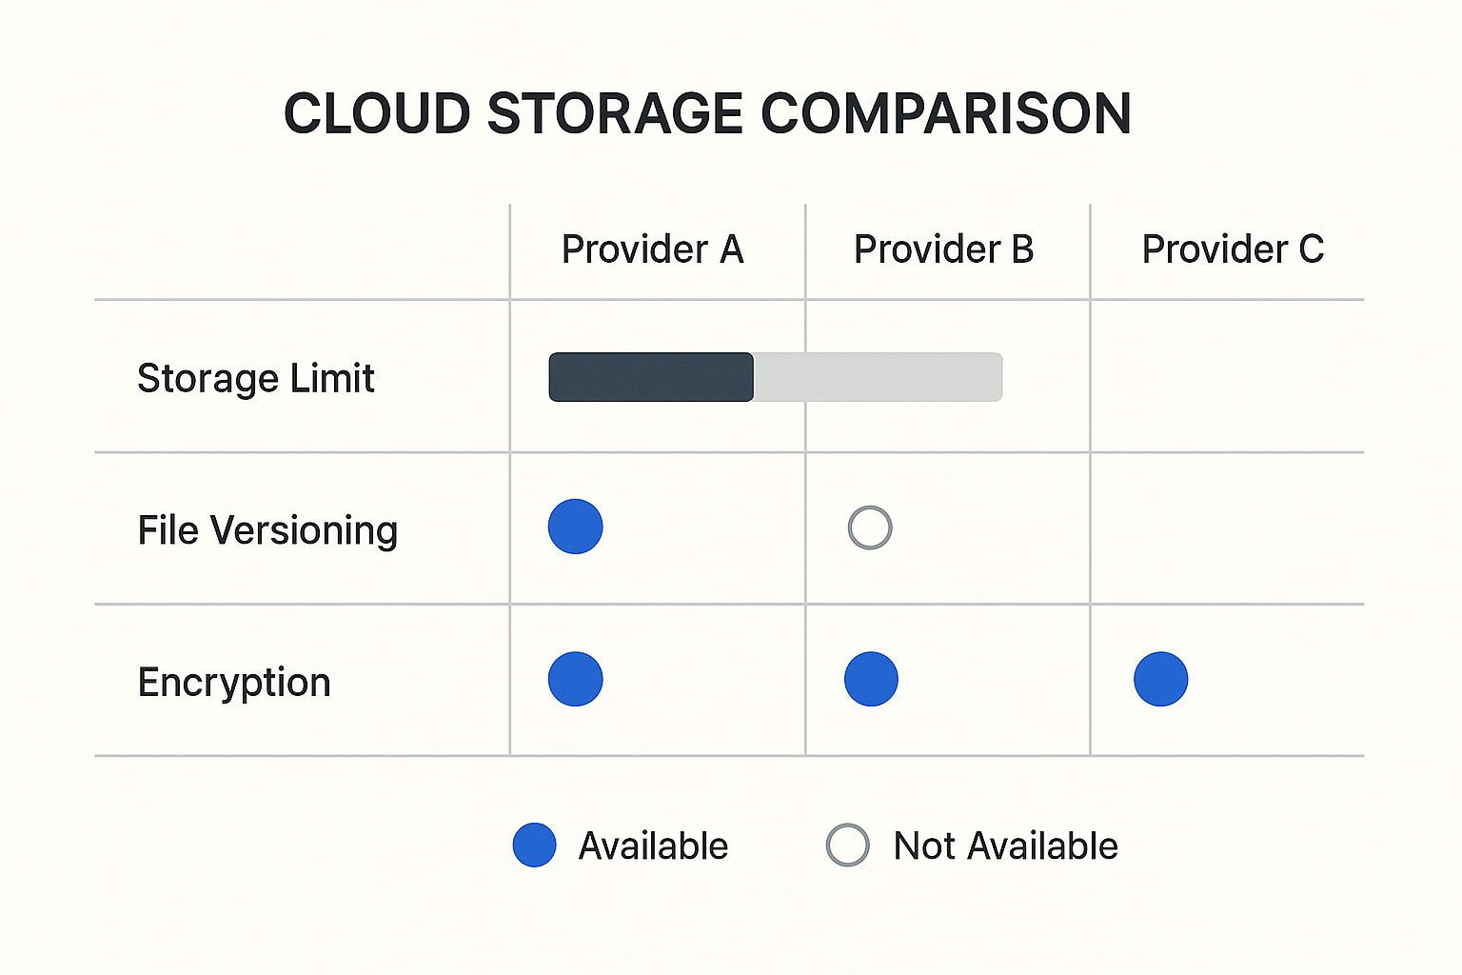
Task: Select the Provider B column header
Action: (x=943, y=249)
